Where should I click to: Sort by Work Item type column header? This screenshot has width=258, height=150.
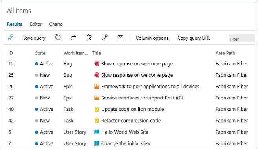coord(76,53)
